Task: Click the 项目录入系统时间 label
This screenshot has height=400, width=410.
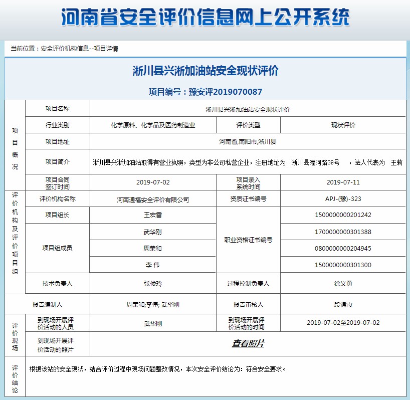Action: [x=248, y=183]
